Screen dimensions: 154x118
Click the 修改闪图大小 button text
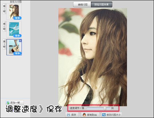pos(114,115)
